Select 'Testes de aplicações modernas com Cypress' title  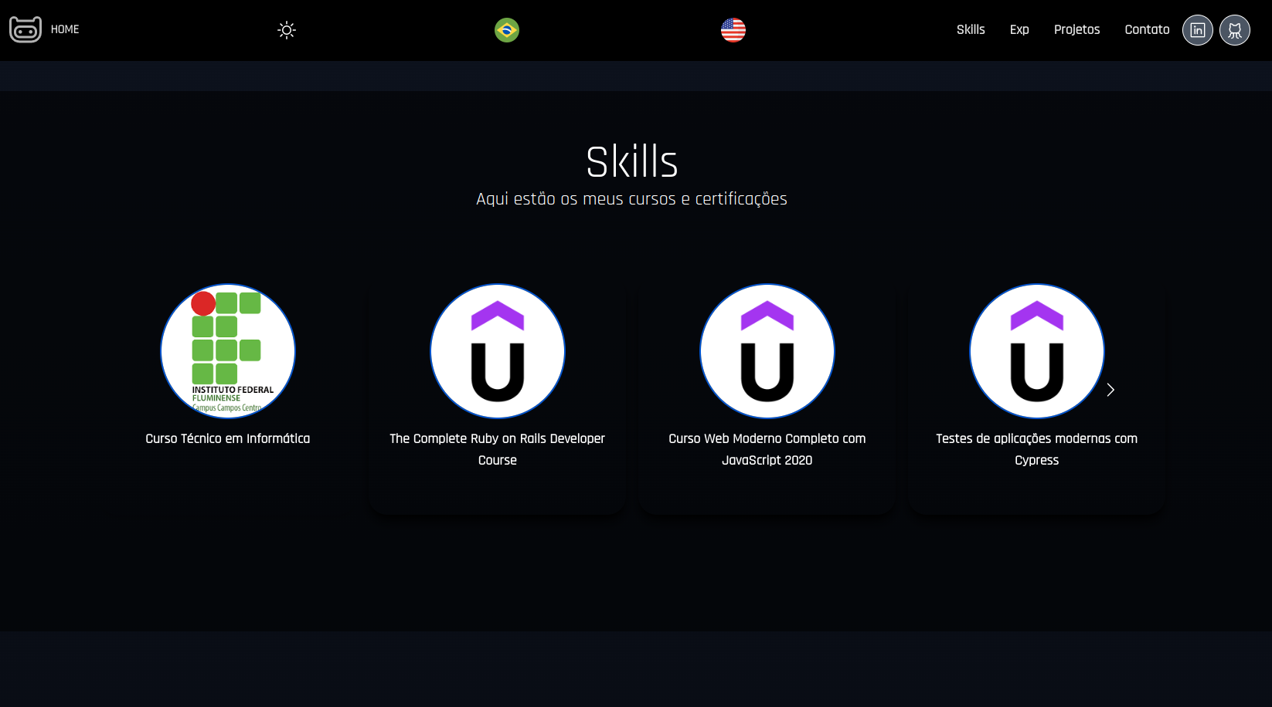coord(1037,449)
